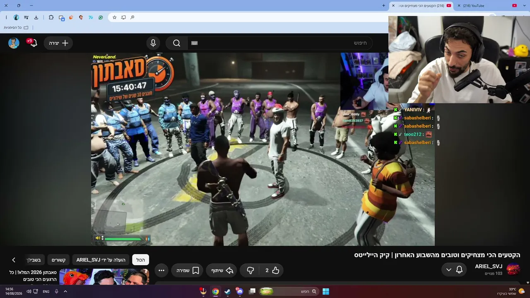Switch to the Hebrew-titled YouTube video tab

[422, 6]
